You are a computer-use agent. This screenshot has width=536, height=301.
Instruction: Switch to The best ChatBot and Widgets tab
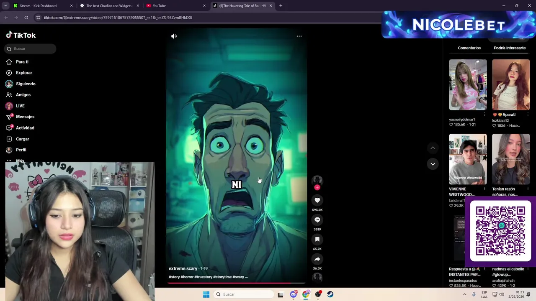point(109,6)
